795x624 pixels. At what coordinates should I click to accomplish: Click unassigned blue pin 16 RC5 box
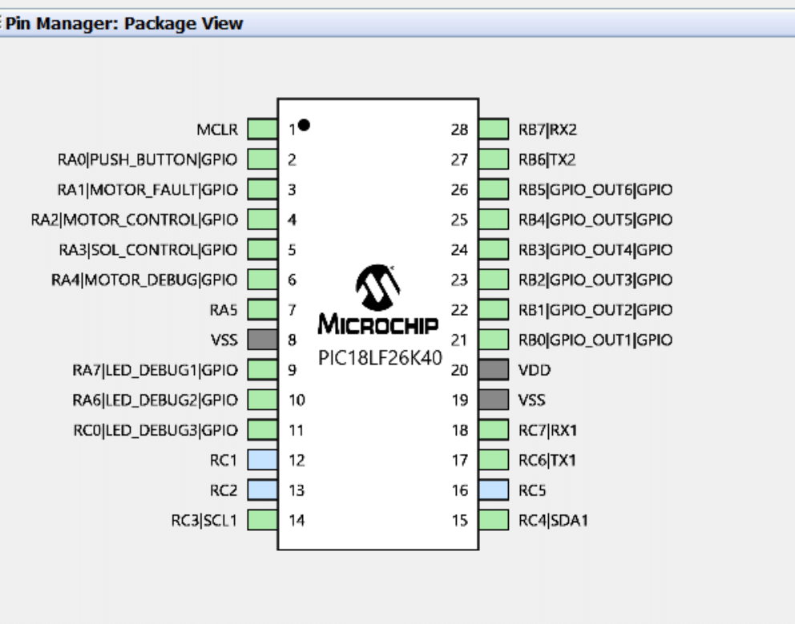[x=494, y=490]
